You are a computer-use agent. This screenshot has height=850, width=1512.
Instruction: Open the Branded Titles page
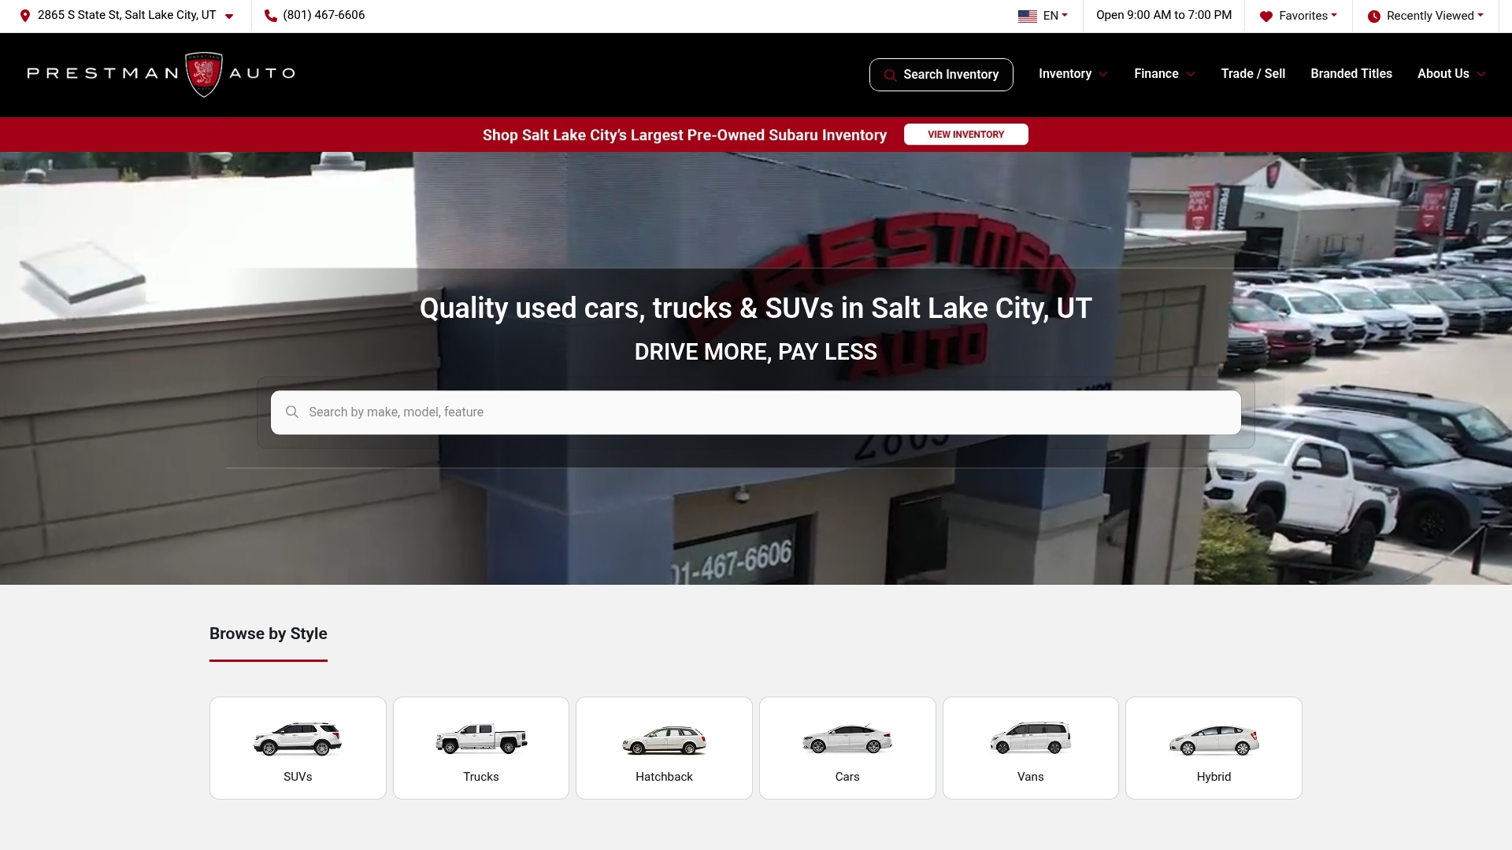pos(1351,74)
